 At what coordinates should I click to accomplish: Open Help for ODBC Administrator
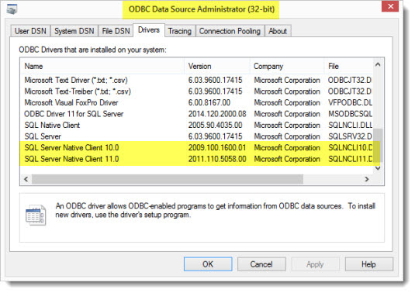[x=368, y=264]
